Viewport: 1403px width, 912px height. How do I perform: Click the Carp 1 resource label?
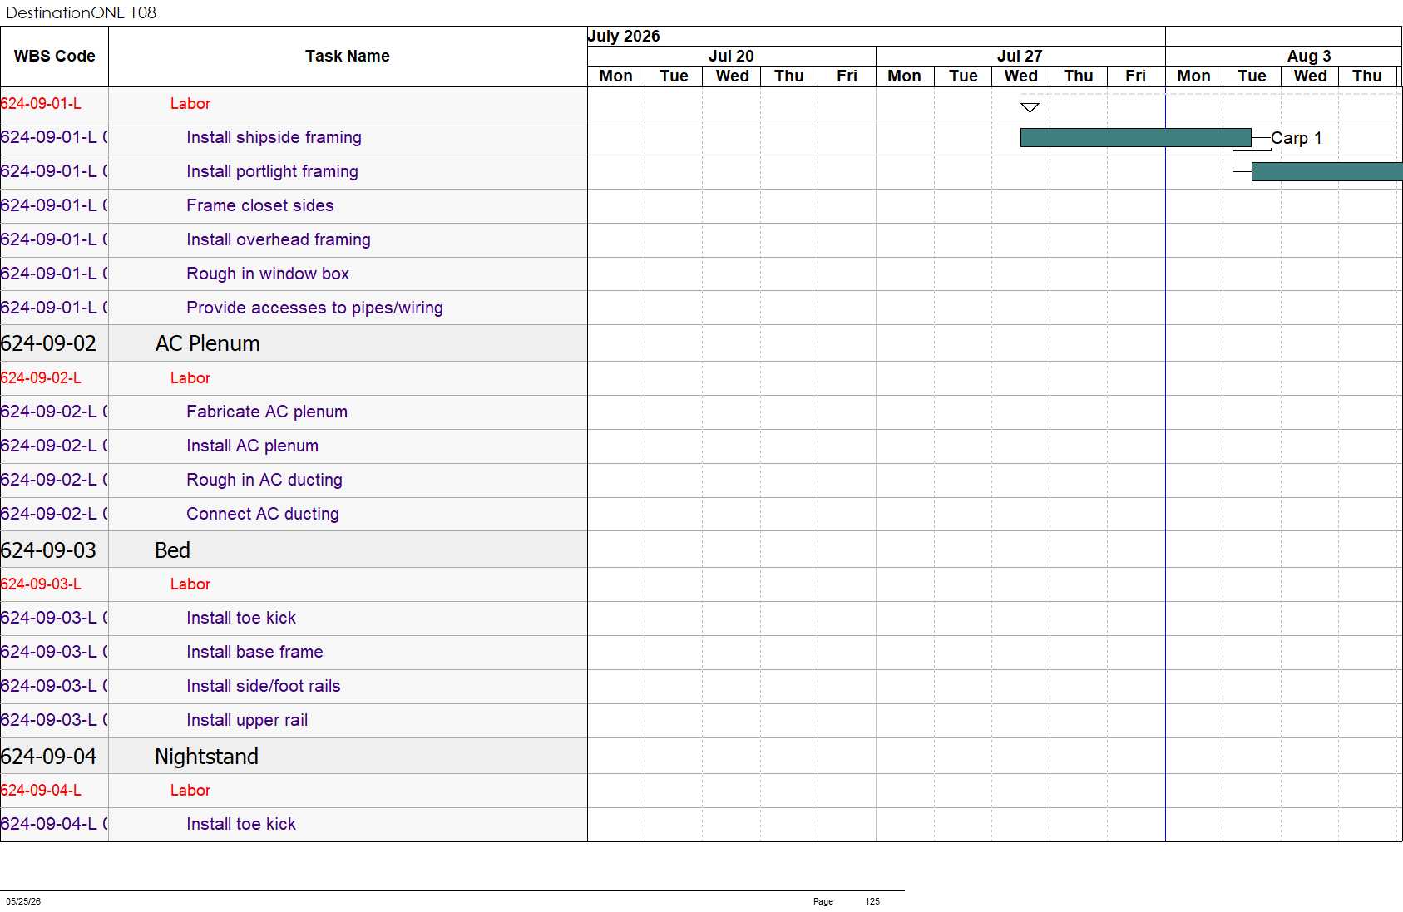(1296, 138)
